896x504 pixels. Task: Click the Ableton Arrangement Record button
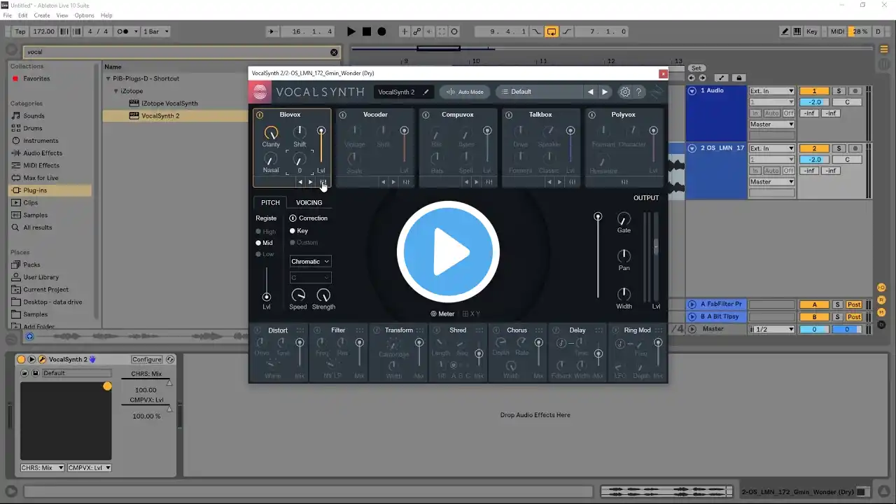[381, 31]
